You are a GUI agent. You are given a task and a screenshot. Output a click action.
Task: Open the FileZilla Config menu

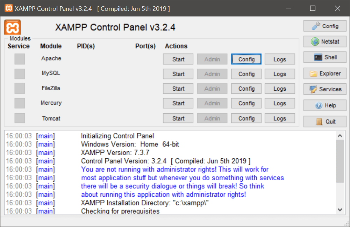[x=247, y=89]
